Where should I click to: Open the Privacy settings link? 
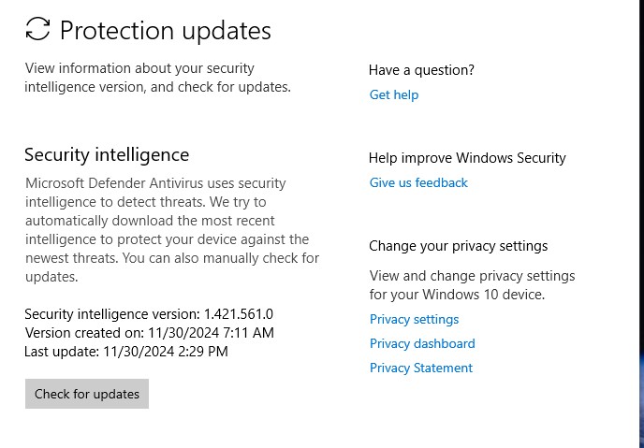pyautogui.click(x=414, y=319)
